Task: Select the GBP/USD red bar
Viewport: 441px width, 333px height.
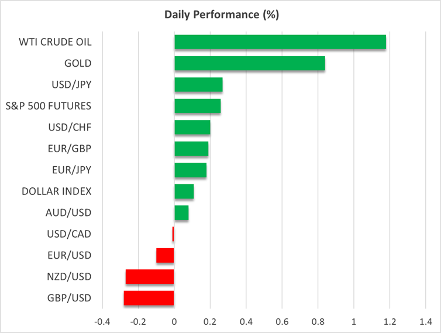Action: (x=149, y=298)
